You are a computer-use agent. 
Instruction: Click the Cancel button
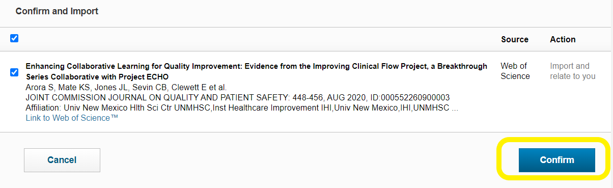tap(62, 160)
